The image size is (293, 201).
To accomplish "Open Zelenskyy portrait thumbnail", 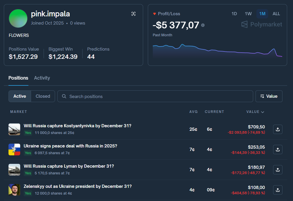I will 14,190.
